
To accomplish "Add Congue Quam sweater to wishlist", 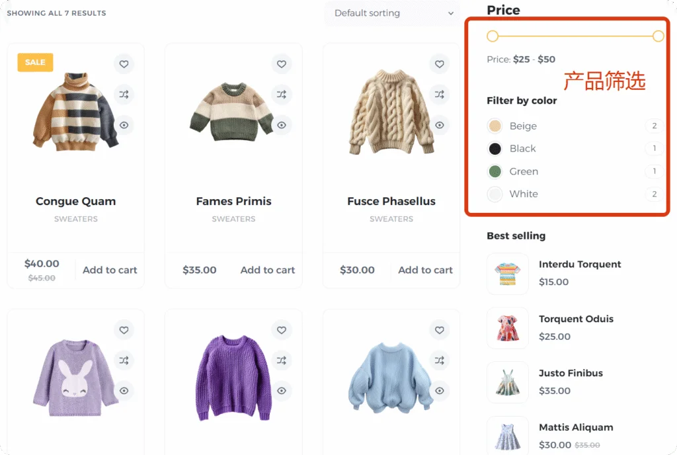I will tap(124, 64).
